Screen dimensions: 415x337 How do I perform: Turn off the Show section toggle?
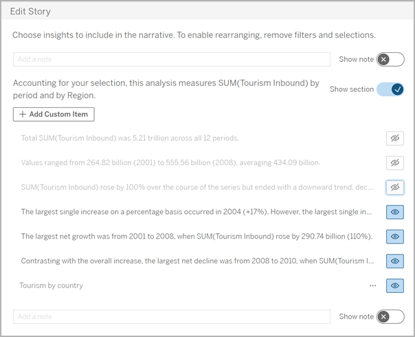click(x=390, y=89)
